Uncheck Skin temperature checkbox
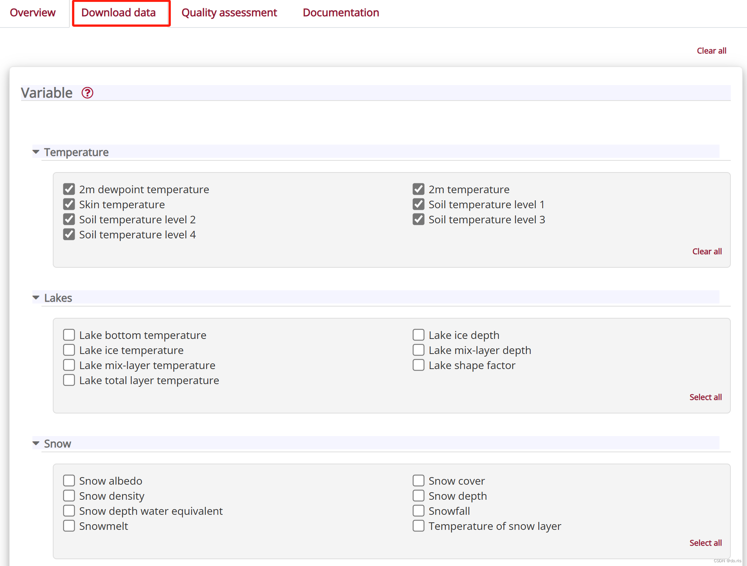747x566 pixels. (69, 204)
